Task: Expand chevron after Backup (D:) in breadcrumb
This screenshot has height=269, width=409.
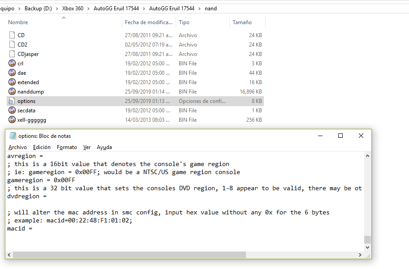Action: tap(57, 9)
